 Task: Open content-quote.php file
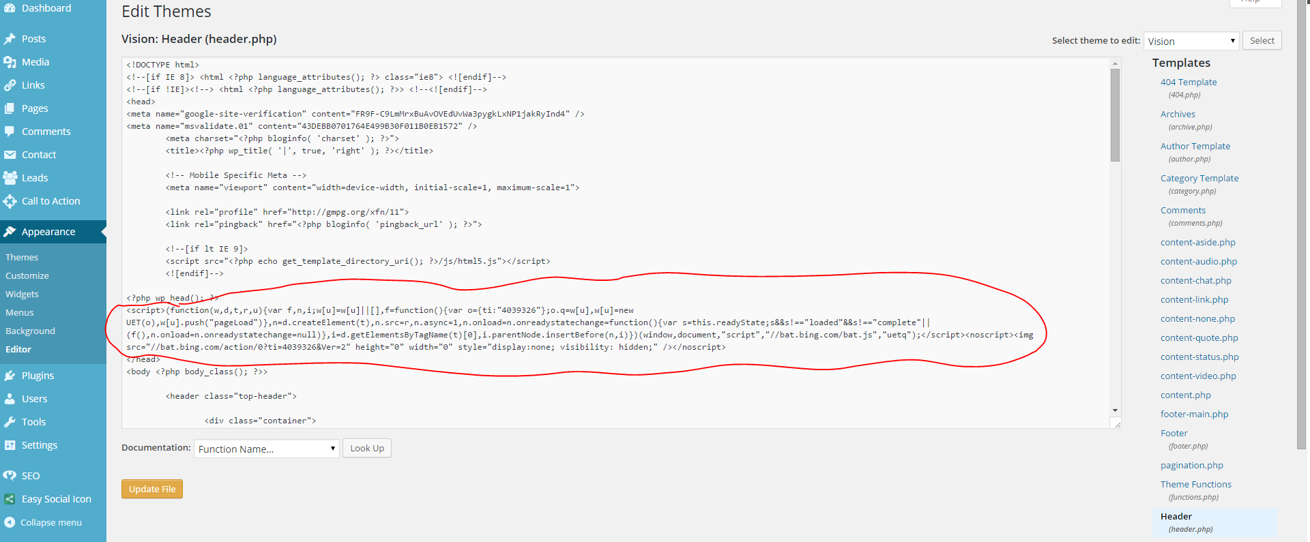tap(1199, 337)
